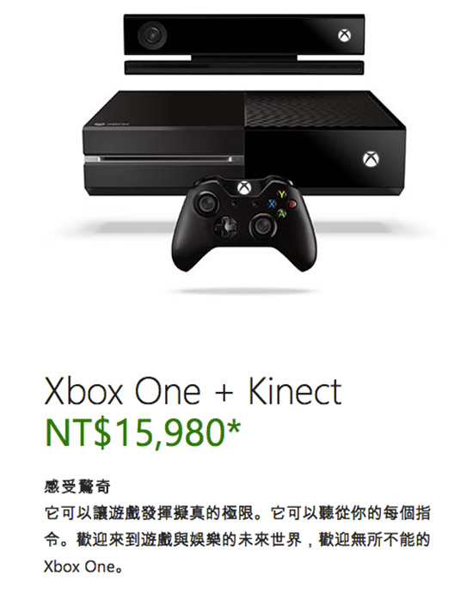The width and height of the screenshot is (473, 593).
Task: Click the yellow Y button on controller
Action: click(282, 195)
